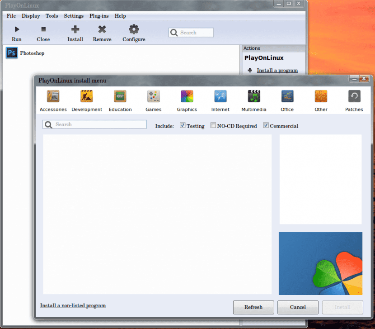
Task: Open the Plug-ins menu
Action: (99, 16)
